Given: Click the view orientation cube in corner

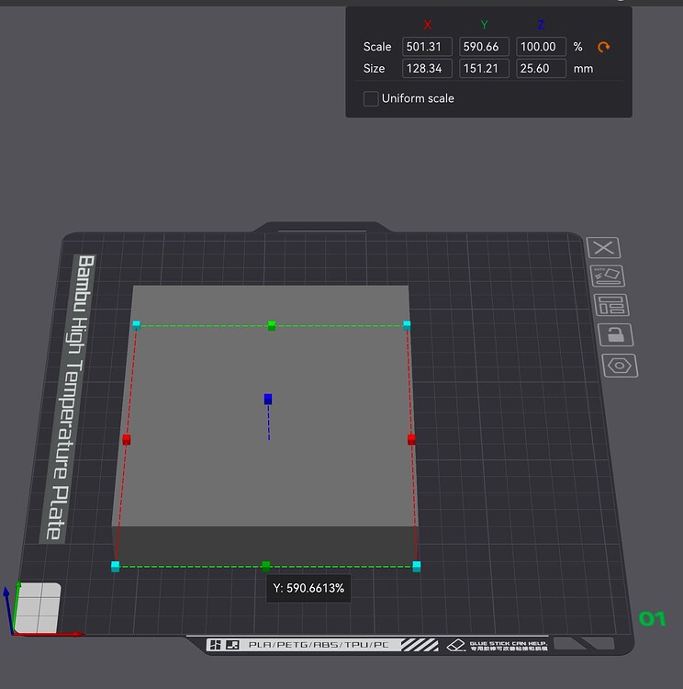Looking at the screenshot, I should click(38, 608).
